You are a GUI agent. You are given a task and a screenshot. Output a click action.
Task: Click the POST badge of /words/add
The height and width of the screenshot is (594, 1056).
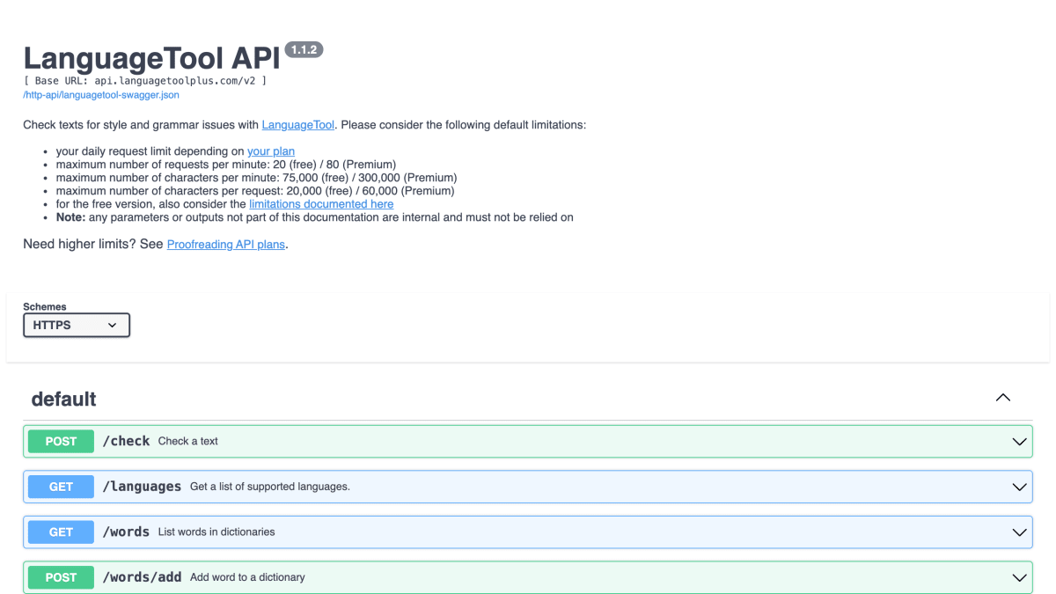[x=61, y=577]
